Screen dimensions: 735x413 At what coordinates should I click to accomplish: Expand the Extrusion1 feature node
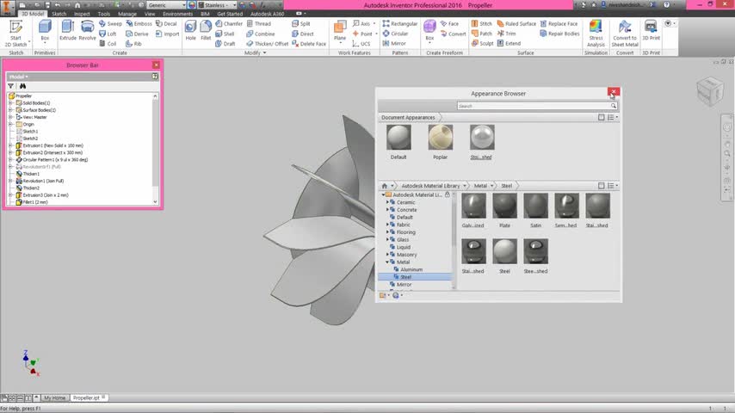[x=10, y=145]
